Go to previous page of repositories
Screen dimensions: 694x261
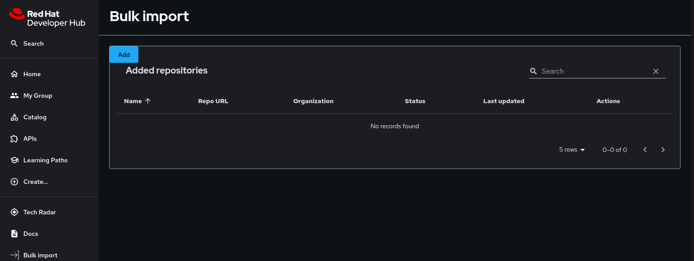tap(645, 150)
